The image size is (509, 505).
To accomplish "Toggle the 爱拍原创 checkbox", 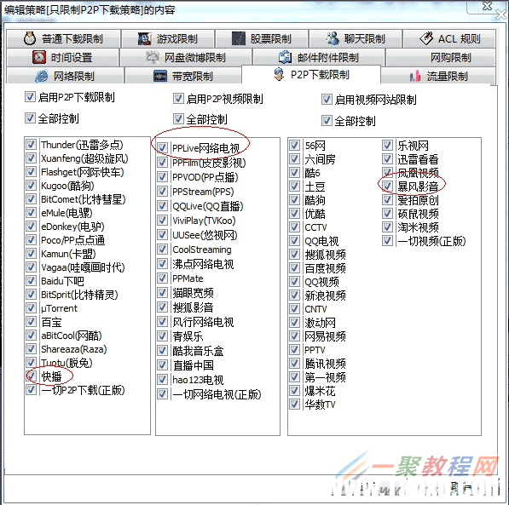I will tap(387, 200).
